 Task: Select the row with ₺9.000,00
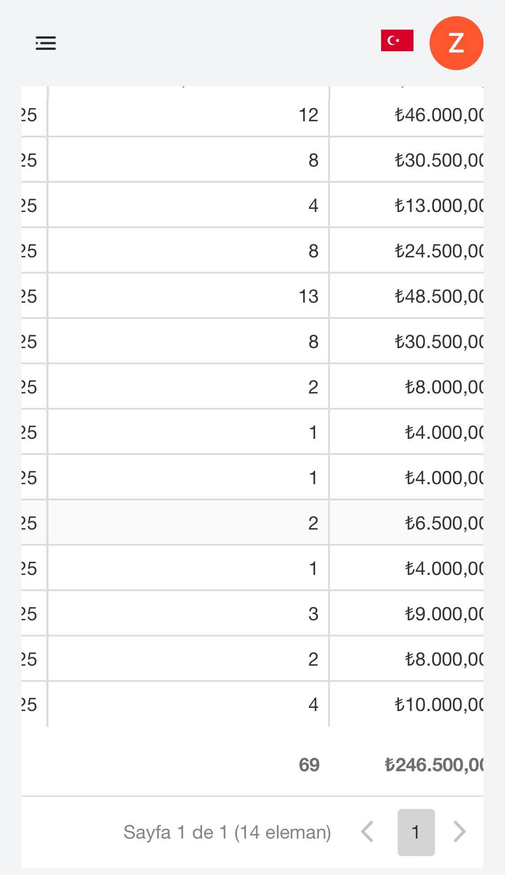[252, 614]
